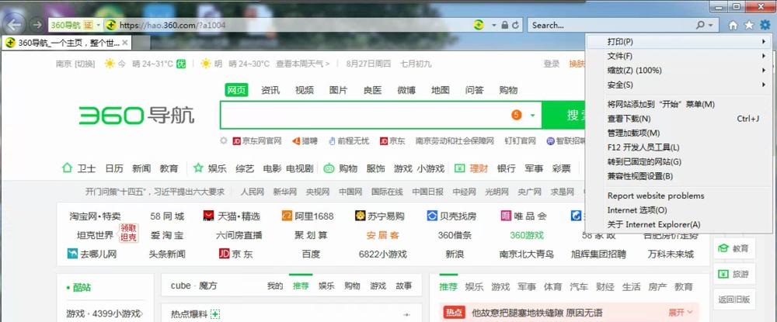Viewport: 777px width, 322px height.
Task: Click the 娱乐 star icon category
Action: click(198, 168)
